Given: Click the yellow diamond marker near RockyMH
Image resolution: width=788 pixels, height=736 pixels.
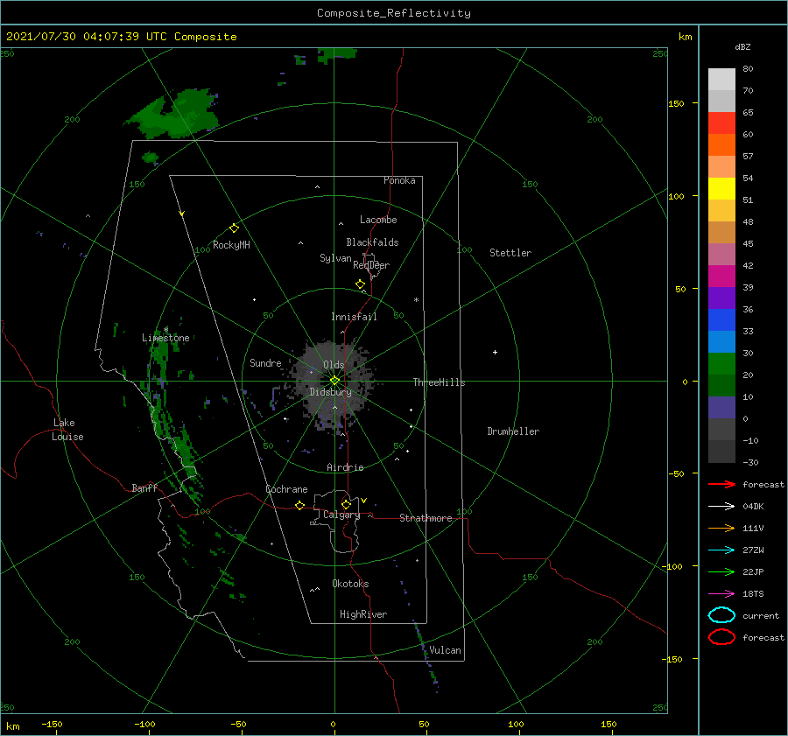Looking at the screenshot, I should tap(234, 228).
